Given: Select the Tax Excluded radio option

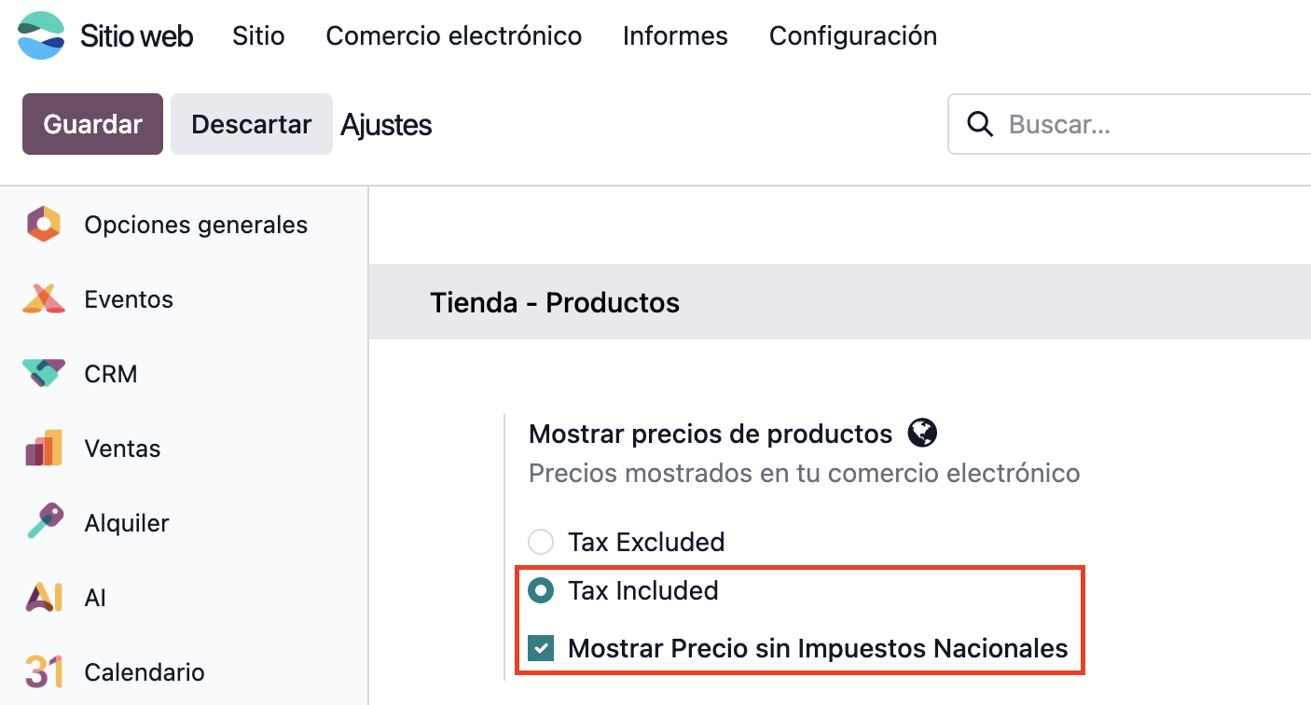Looking at the screenshot, I should click(x=541, y=542).
